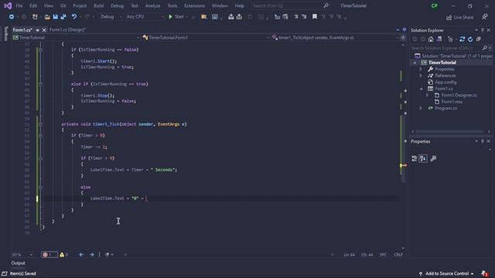The width and height of the screenshot is (495, 278).
Task: Open the Output panel tab
Action: tap(18, 263)
